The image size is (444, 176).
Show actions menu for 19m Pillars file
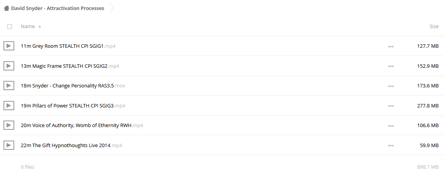coord(391,106)
